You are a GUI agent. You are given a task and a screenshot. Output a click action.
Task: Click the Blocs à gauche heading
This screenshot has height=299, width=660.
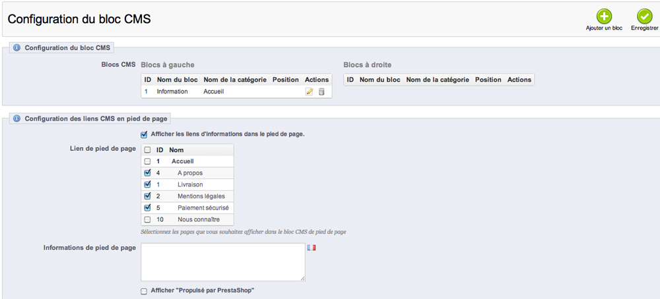168,65
